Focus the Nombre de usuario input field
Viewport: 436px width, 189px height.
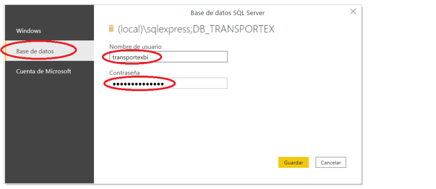(x=169, y=57)
